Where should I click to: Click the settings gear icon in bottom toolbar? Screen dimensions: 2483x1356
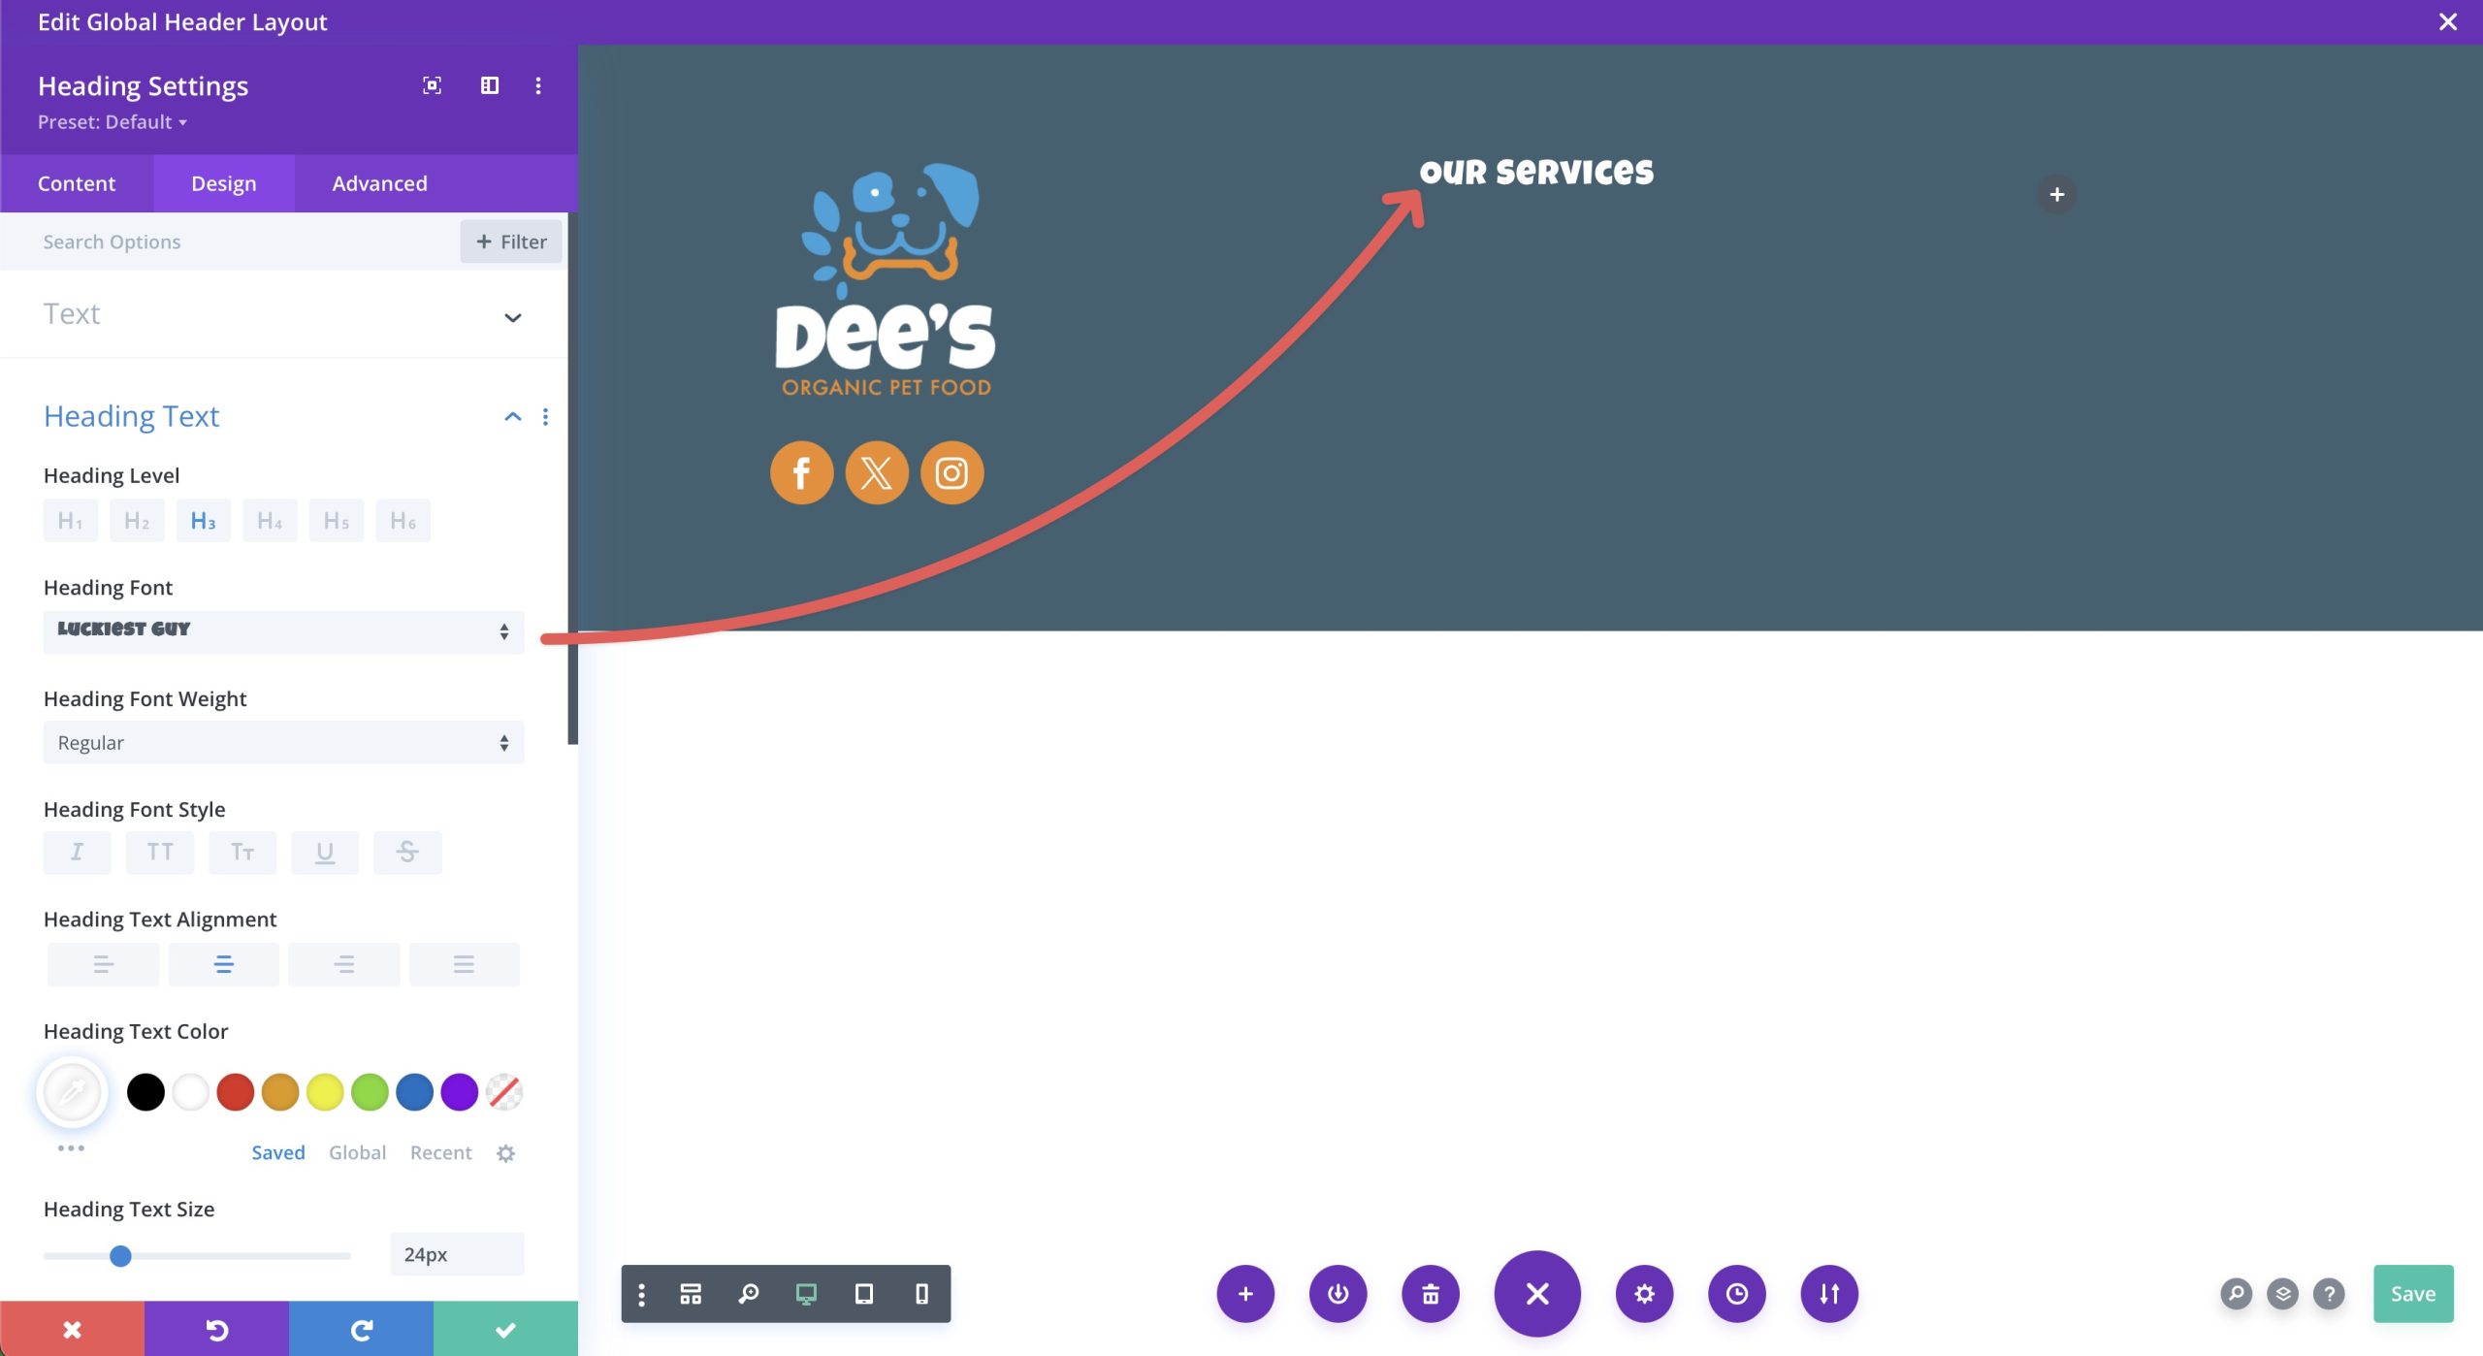tap(1641, 1294)
